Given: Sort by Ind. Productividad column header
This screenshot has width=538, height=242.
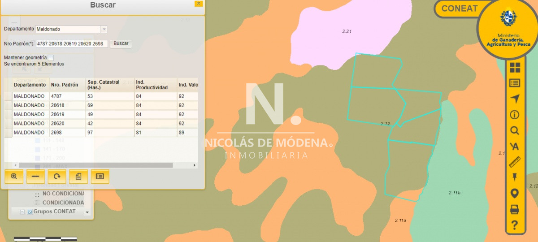Looking at the screenshot, I should click(156, 85).
